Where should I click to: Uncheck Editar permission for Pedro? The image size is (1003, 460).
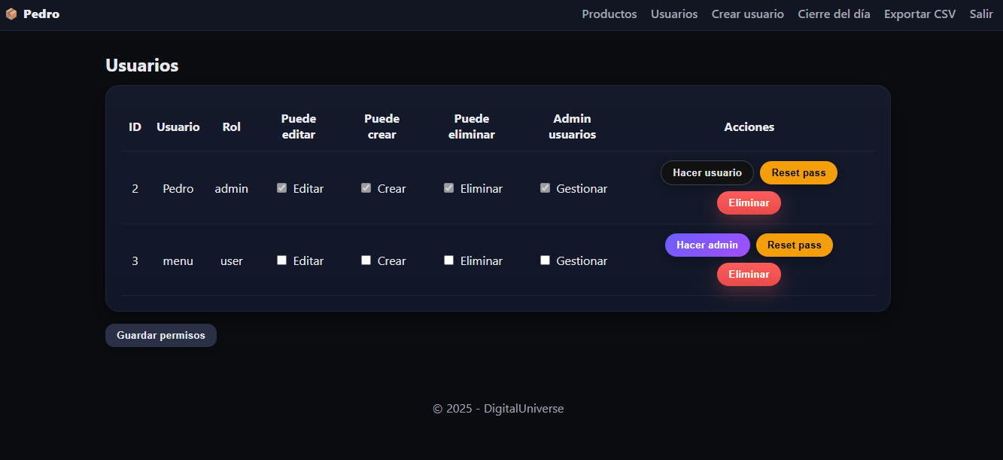pos(281,187)
